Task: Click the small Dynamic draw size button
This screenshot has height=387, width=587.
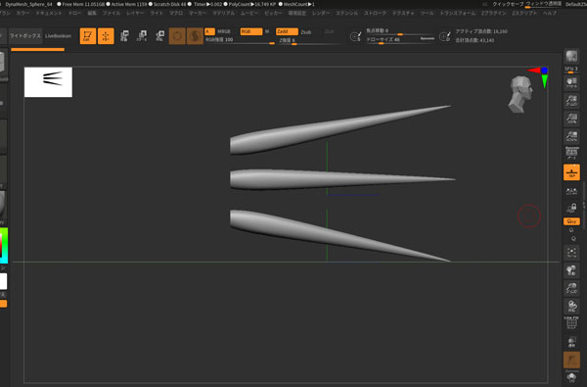Action: point(428,38)
